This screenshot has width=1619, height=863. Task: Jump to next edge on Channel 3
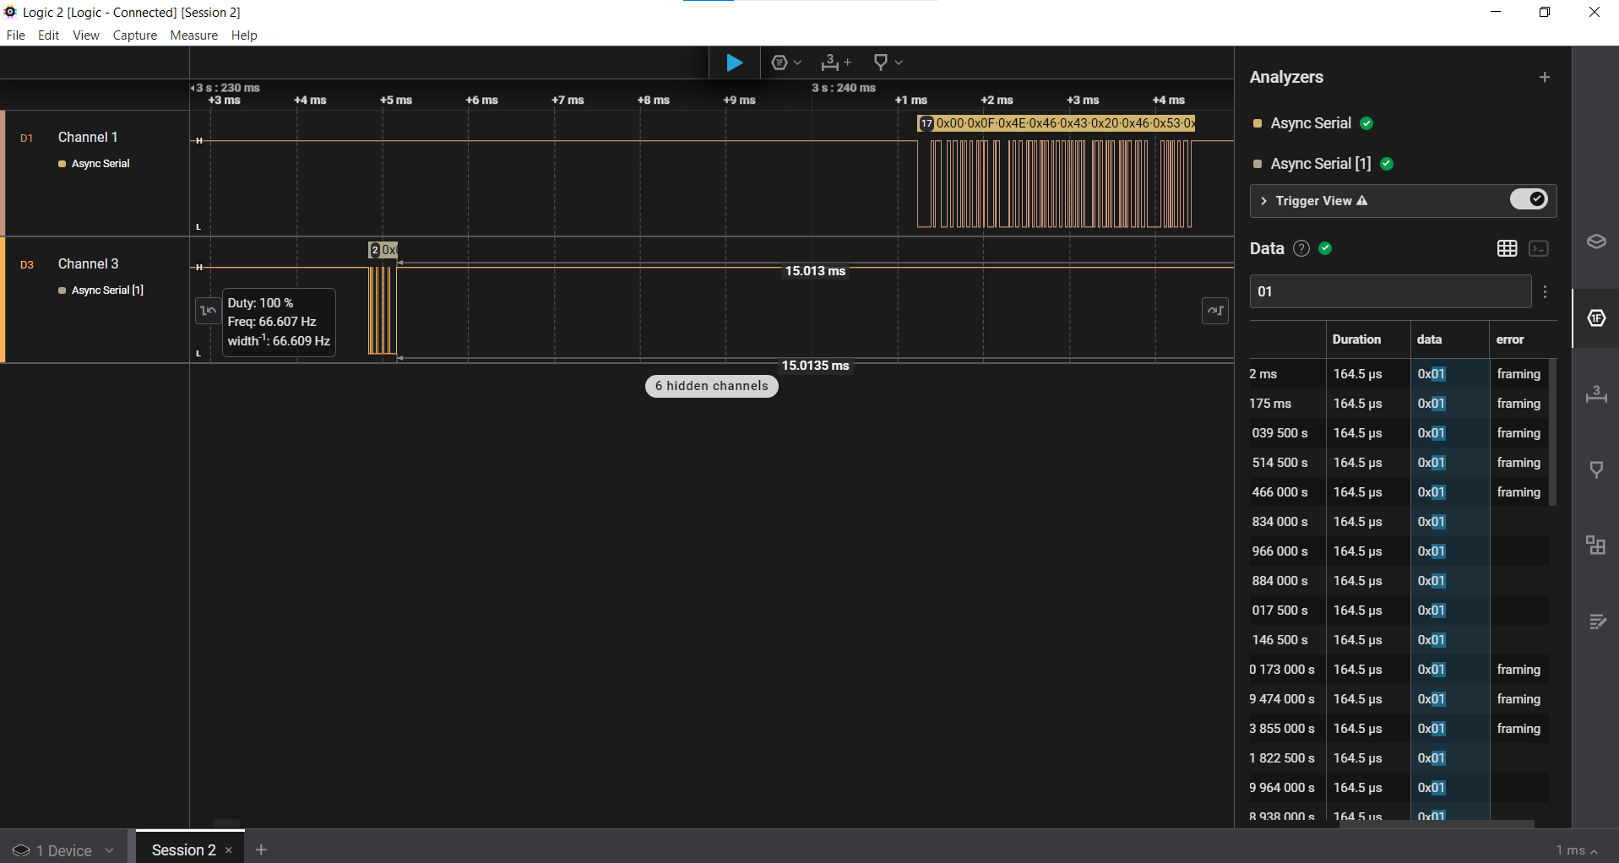point(1215,311)
